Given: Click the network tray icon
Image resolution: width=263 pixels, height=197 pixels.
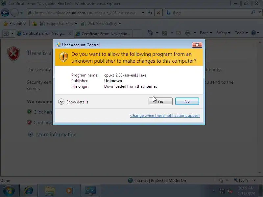Looking at the screenshot, I should click(x=222, y=191).
